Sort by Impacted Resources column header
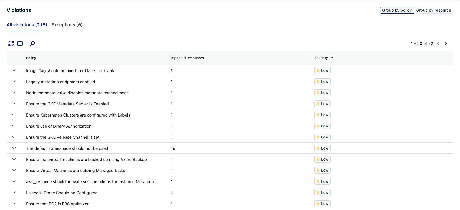Screen dimensions: 460x210 coord(187,58)
